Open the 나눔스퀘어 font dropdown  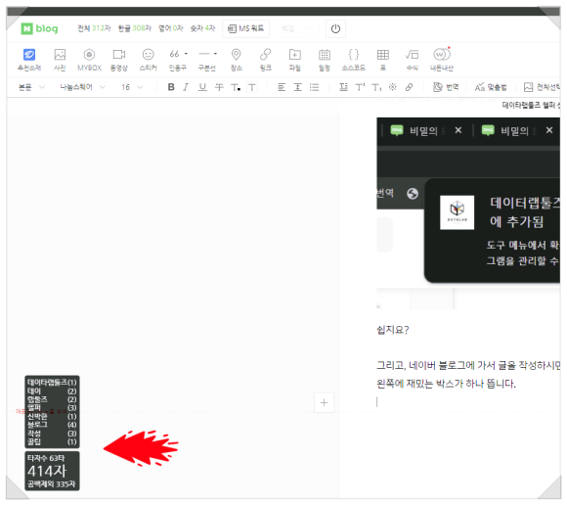(82, 87)
